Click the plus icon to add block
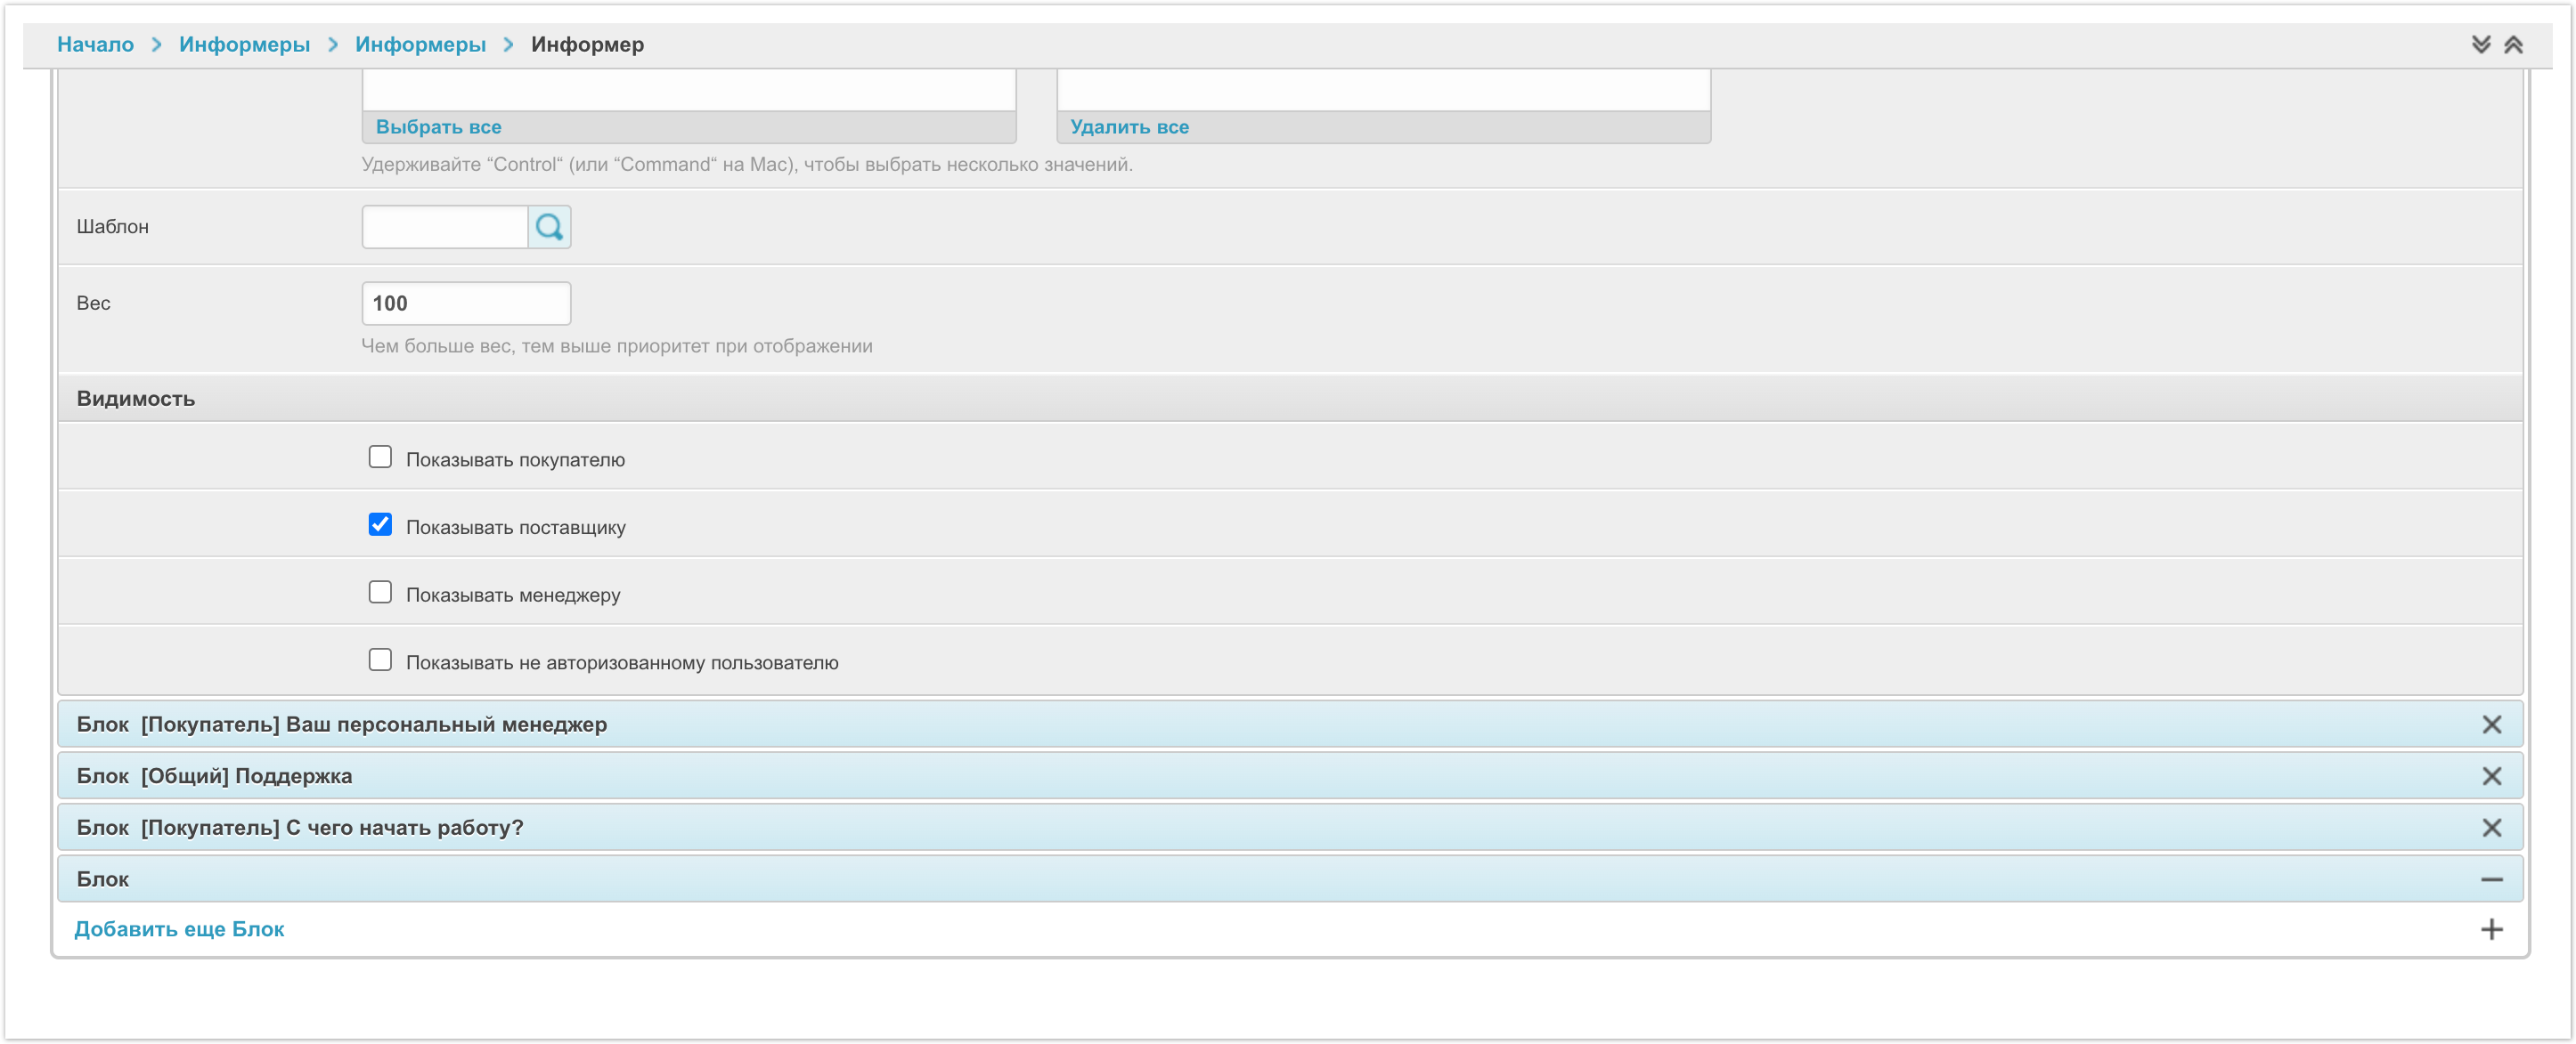The height and width of the screenshot is (1044, 2576). point(2491,929)
